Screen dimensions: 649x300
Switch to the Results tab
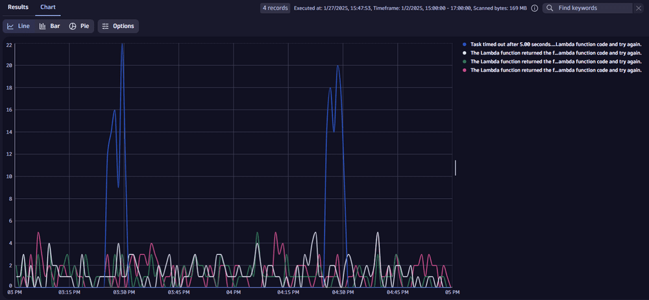[x=18, y=7]
